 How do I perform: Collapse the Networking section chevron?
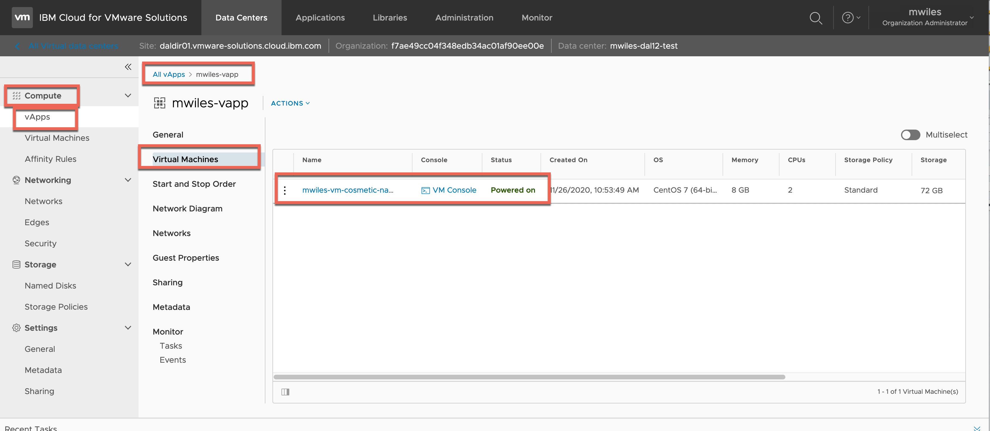(x=128, y=180)
